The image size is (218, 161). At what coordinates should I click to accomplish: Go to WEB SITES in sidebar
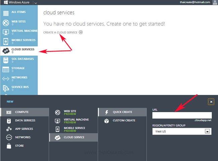[x=18, y=21]
